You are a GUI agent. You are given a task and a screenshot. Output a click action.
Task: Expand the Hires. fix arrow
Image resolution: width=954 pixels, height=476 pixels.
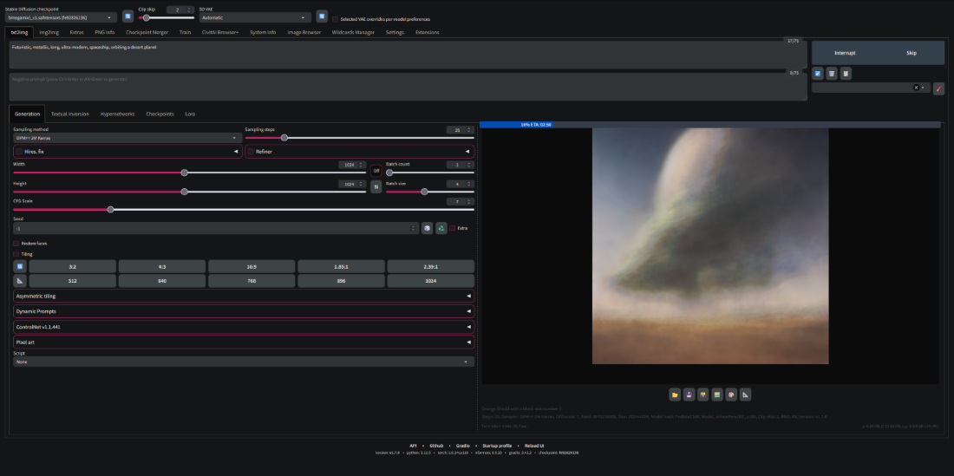(x=236, y=152)
